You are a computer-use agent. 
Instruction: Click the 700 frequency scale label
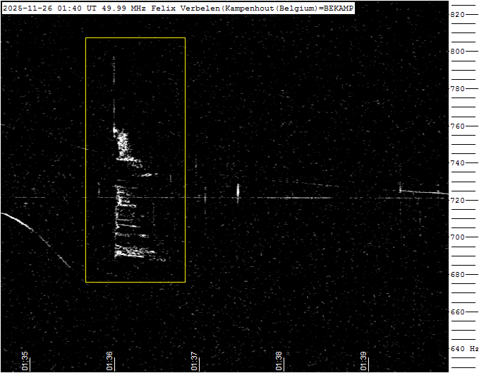click(x=457, y=237)
